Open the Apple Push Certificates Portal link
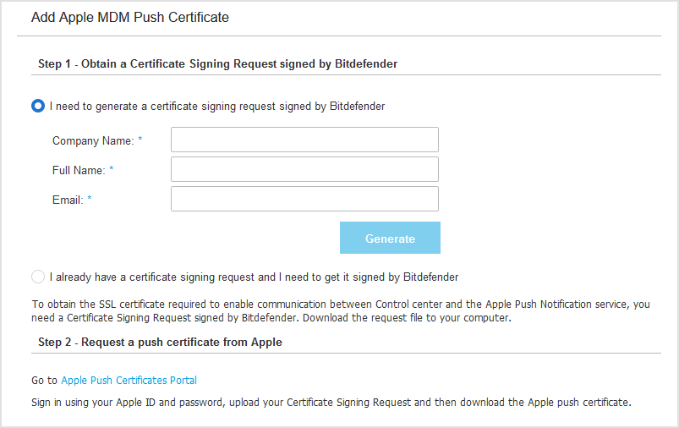Image resolution: width=679 pixels, height=428 pixels. 129,381
